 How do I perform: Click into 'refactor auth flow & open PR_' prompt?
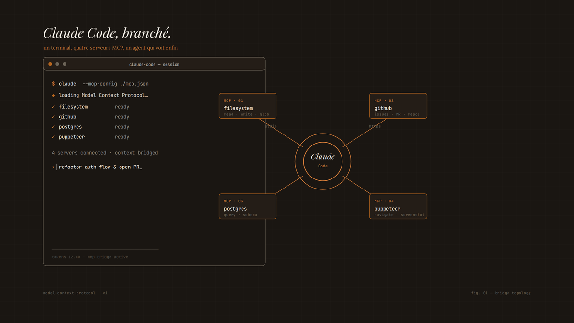point(100,167)
